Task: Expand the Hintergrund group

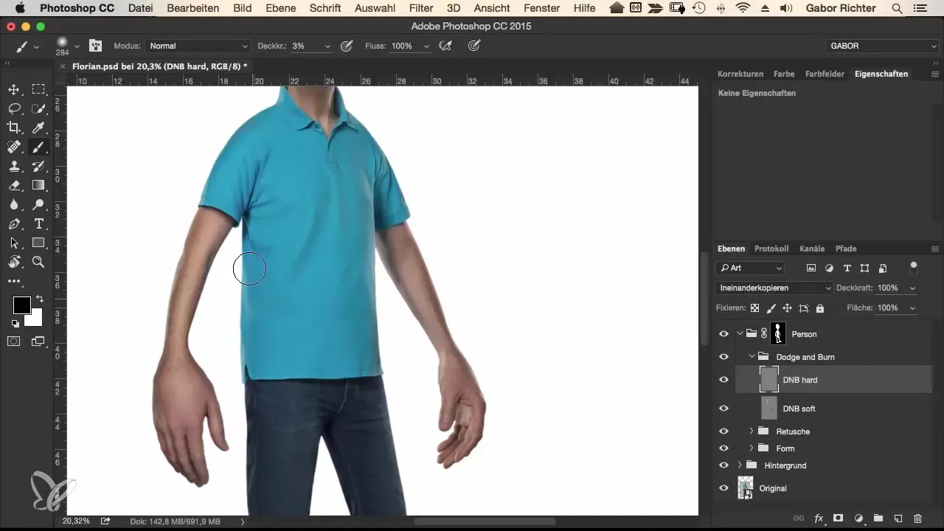Action: tap(740, 465)
